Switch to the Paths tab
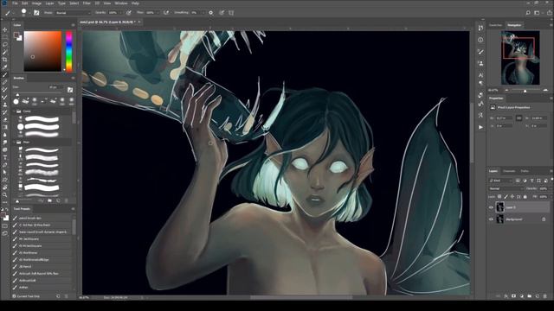Image resolution: width=554 pixels, height=311 pixels. coord(525,171)
